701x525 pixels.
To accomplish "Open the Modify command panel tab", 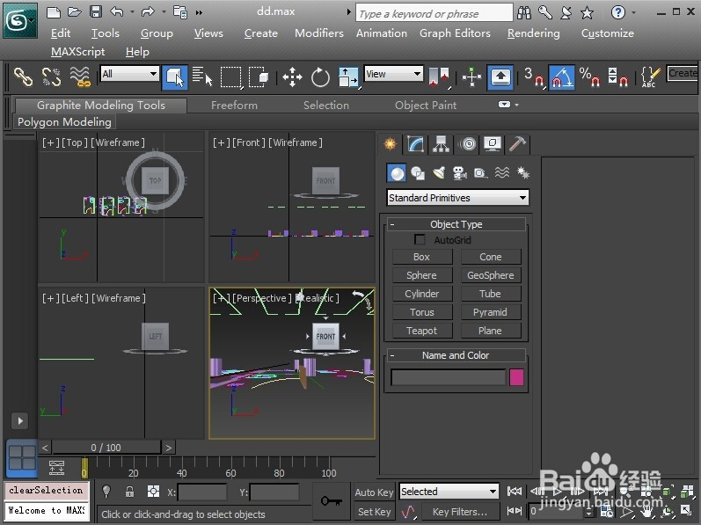I will (415, 144).
